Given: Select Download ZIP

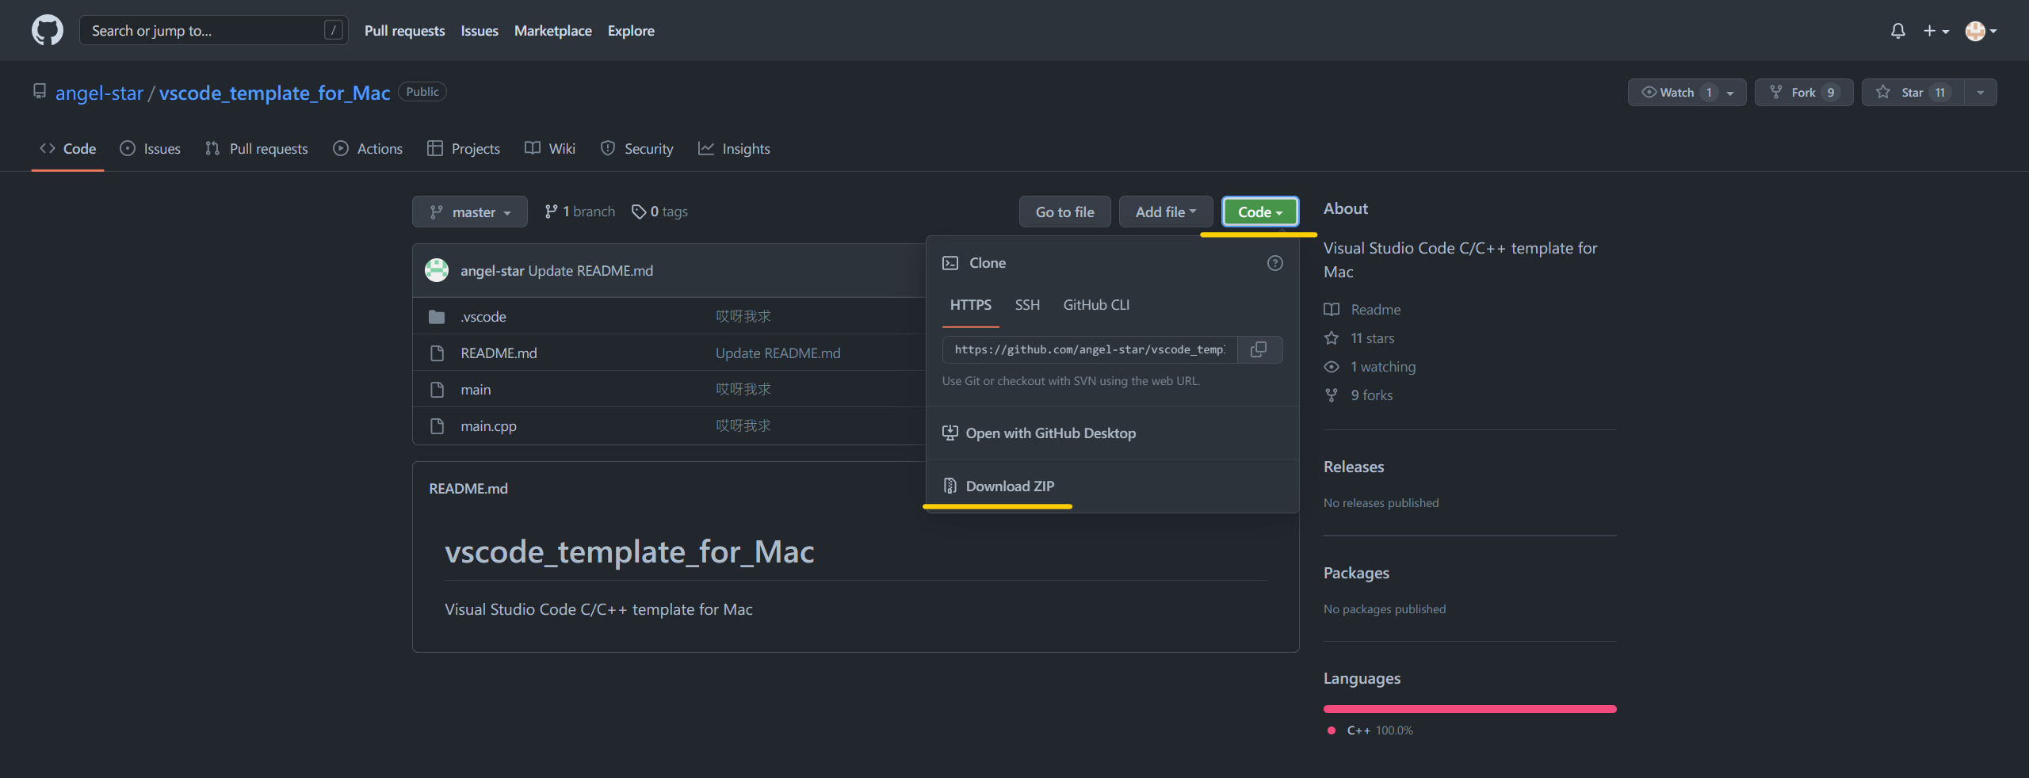Looking at the screenshot, I should click(x=1010, y=486).
